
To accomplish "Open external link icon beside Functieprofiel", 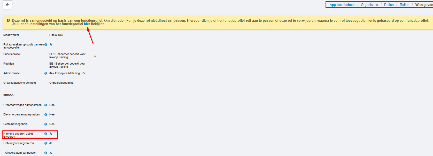I will point(94,57).
